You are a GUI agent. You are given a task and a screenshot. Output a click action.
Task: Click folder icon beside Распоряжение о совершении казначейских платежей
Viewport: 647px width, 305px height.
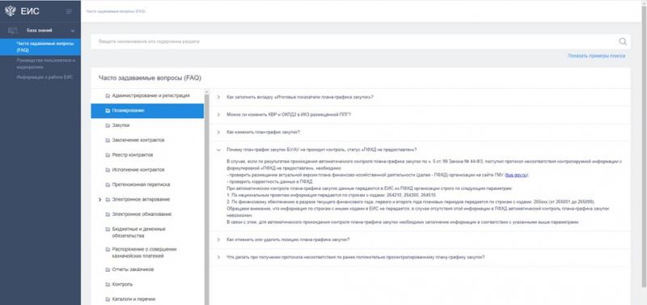click(108, 250)
